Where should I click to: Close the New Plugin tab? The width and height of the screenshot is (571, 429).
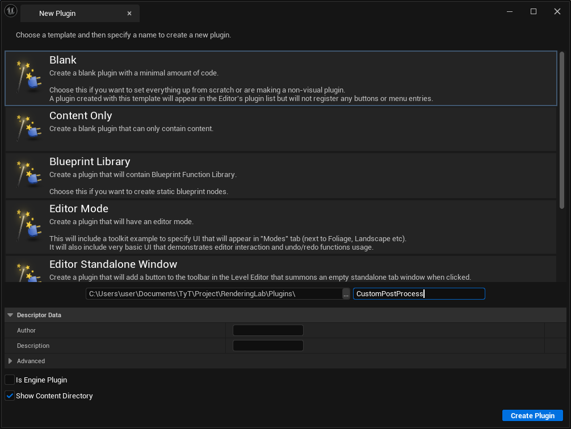(x=129, y=13)
